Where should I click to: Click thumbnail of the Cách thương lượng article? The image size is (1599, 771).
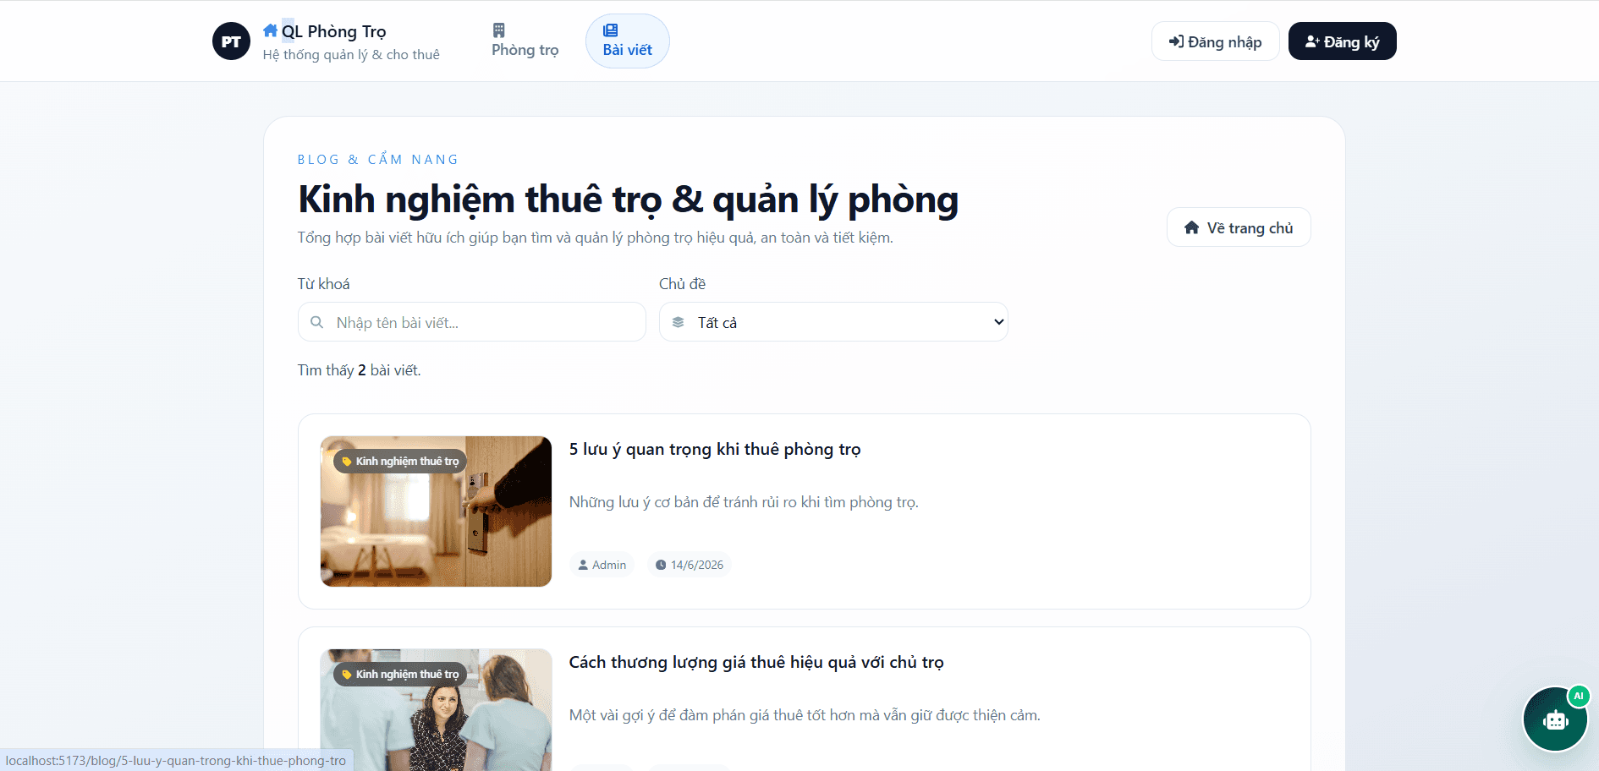[x=436, y=710]
